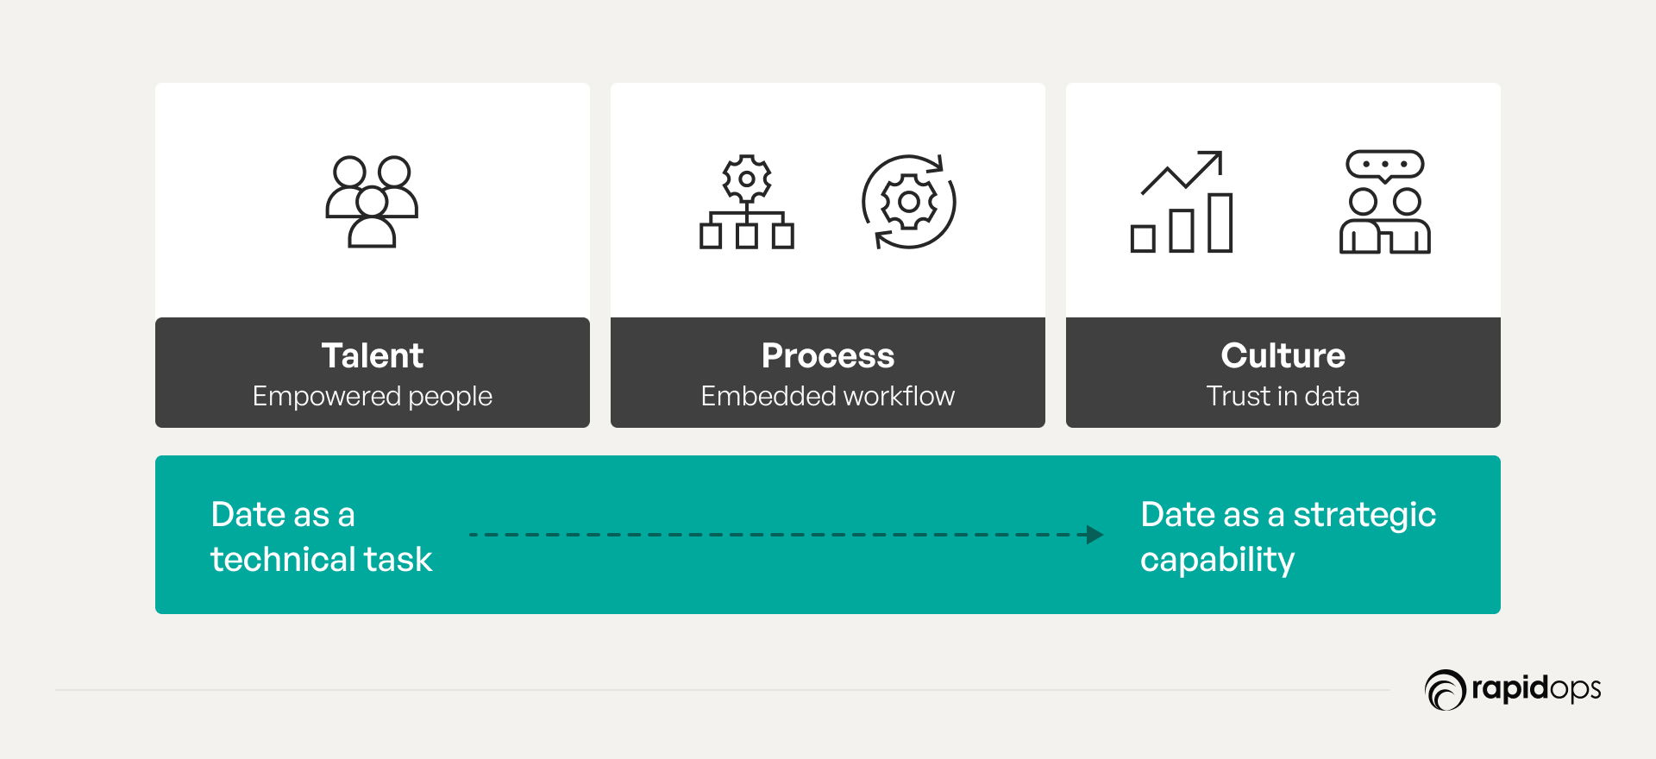The image size is (1656, 759).
Task: Click the three-people group icon
Action: tap(372, 202)
